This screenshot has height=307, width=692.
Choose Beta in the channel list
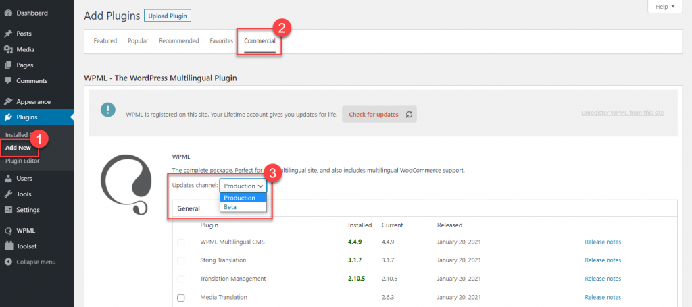[243, 206]
